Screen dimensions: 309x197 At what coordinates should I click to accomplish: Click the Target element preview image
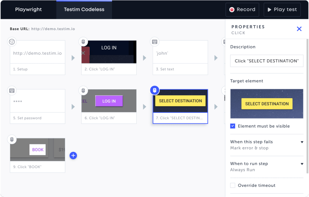(x=267, y=104)
